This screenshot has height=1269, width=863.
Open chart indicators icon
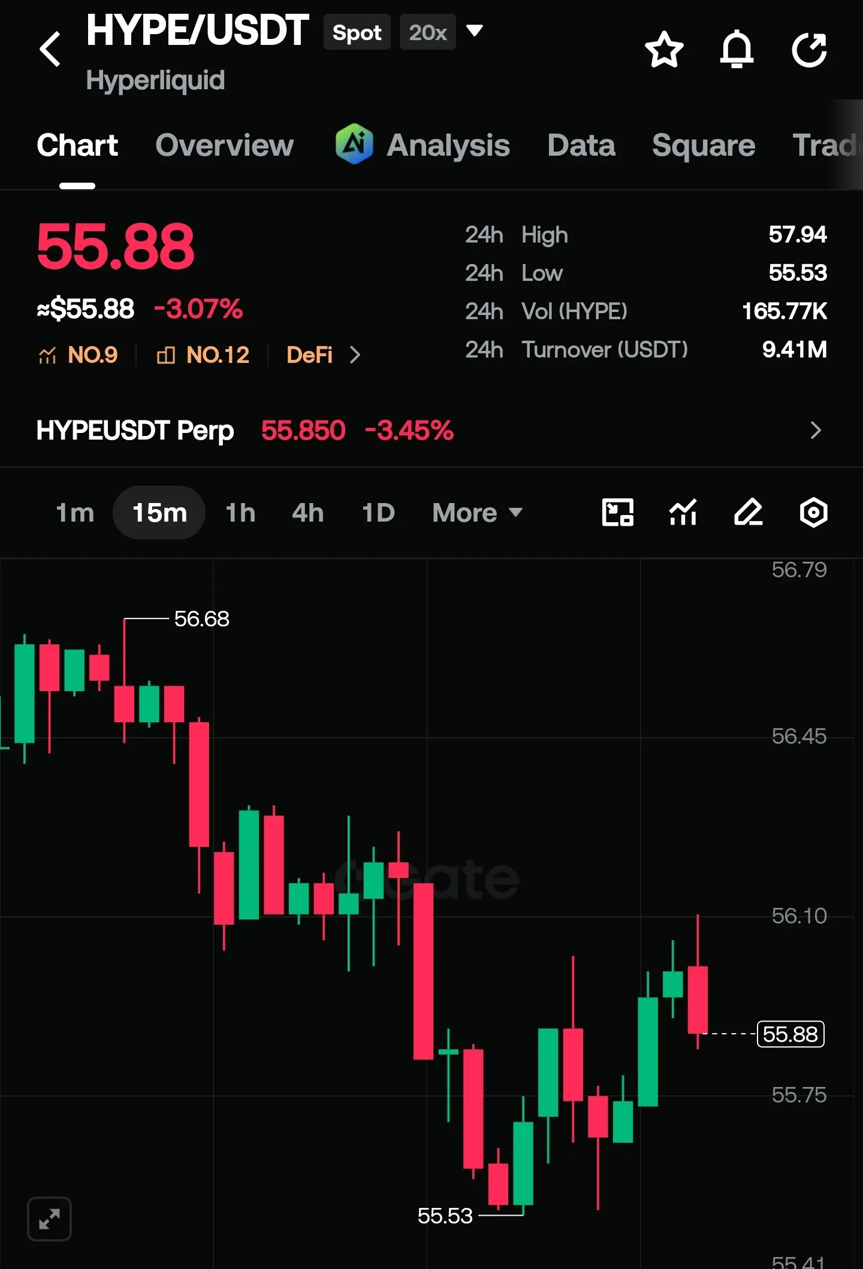tap(683, 513)
